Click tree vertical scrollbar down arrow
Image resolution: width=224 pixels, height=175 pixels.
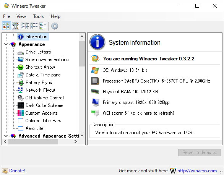82,135
